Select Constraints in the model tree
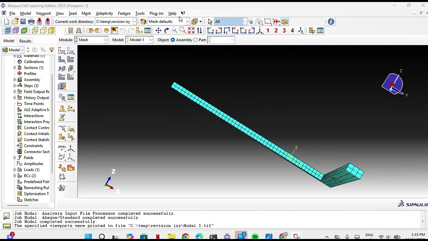 click(x=33, y=146)
